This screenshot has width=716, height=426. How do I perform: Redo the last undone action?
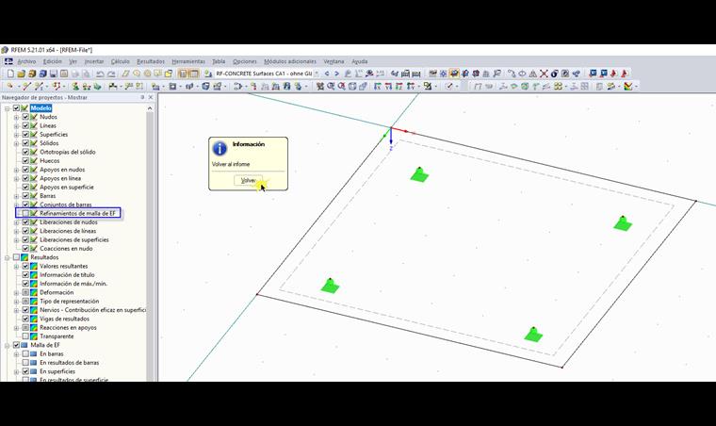tap(111, 74)
